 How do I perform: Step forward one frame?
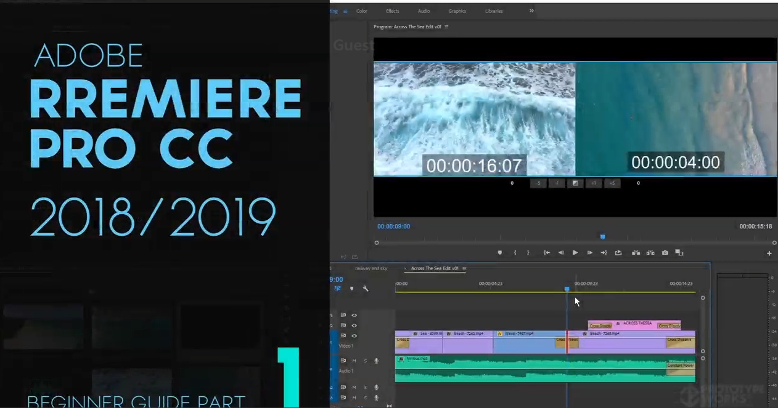[590, 252]
